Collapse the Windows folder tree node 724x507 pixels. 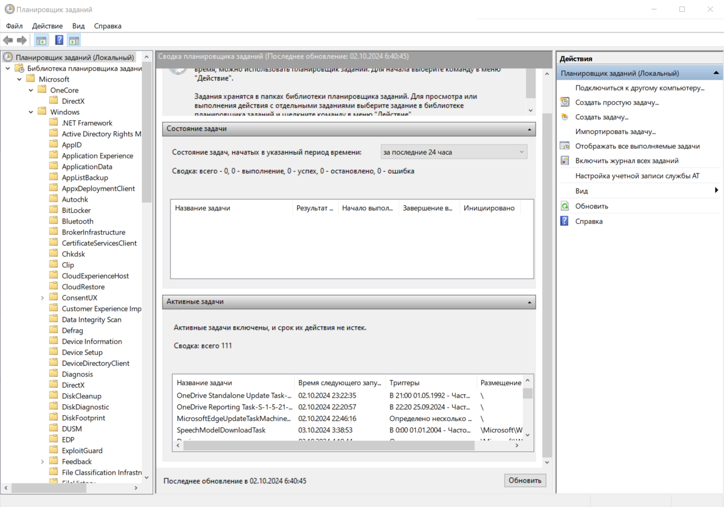31,112
